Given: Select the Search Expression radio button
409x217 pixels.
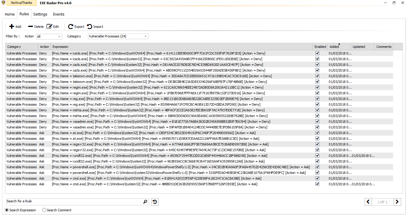Looking at the screenshot, I should coord(7,210).
